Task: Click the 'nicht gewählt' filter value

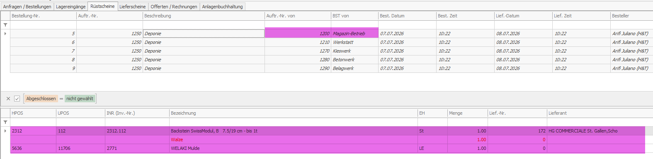Action: 80,99
